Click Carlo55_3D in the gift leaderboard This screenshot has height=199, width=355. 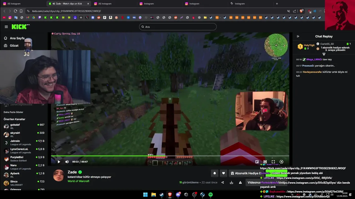pos(327,44)
